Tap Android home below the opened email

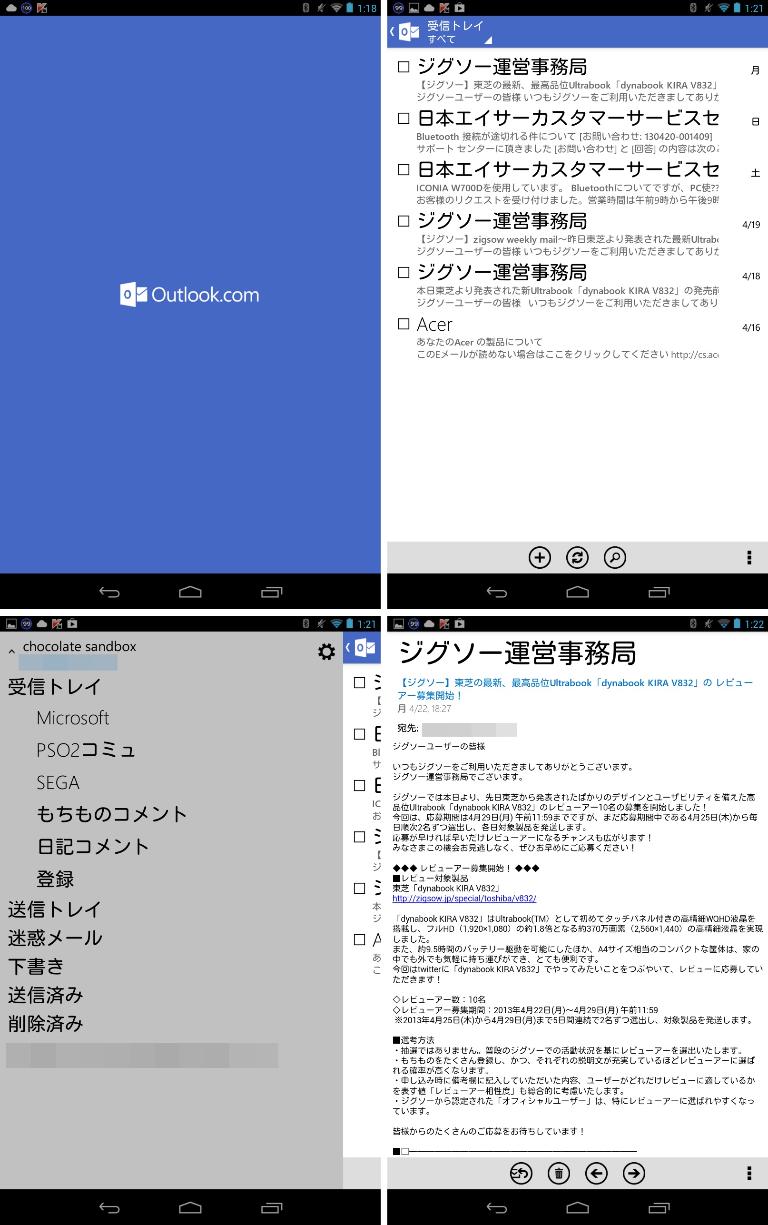point(578,1208)
